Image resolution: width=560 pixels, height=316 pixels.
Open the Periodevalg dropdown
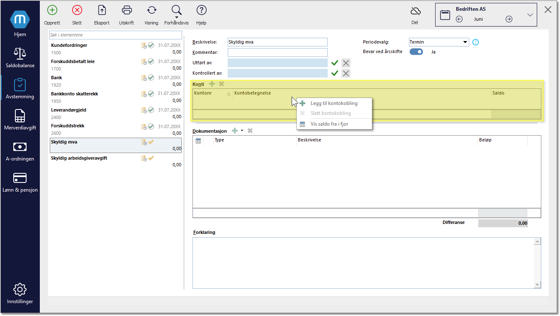pos(465,42)
